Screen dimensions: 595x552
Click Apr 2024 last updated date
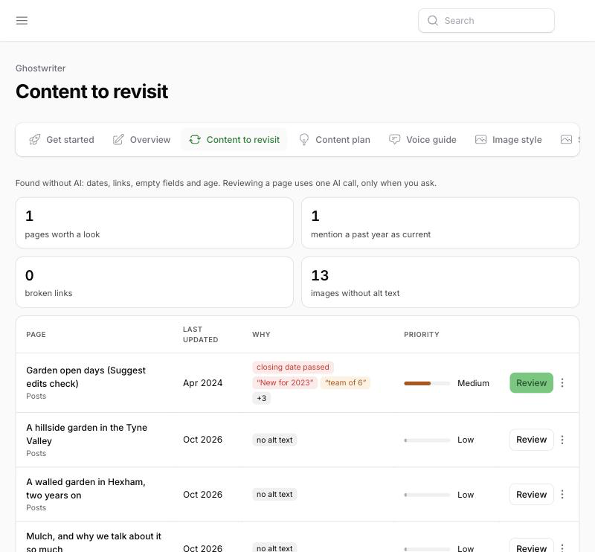202,383
